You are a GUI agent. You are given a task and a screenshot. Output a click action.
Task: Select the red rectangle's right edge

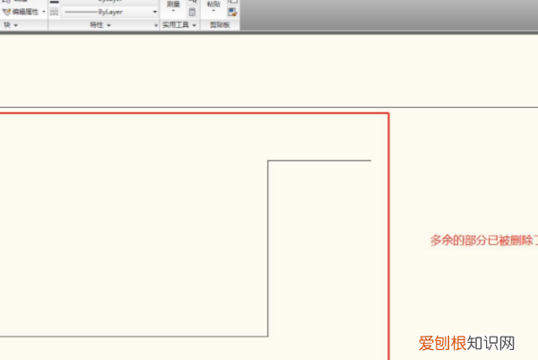pyautogui.click(x=388, y=233)
